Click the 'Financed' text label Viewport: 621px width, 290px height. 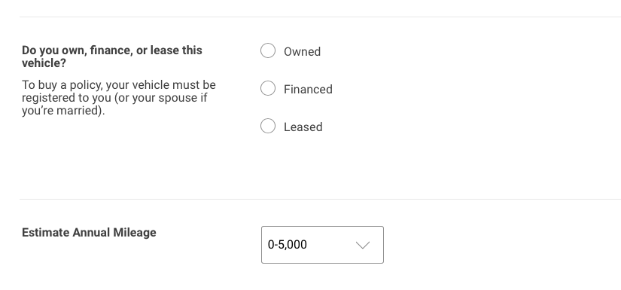click(x=308, y=89)
